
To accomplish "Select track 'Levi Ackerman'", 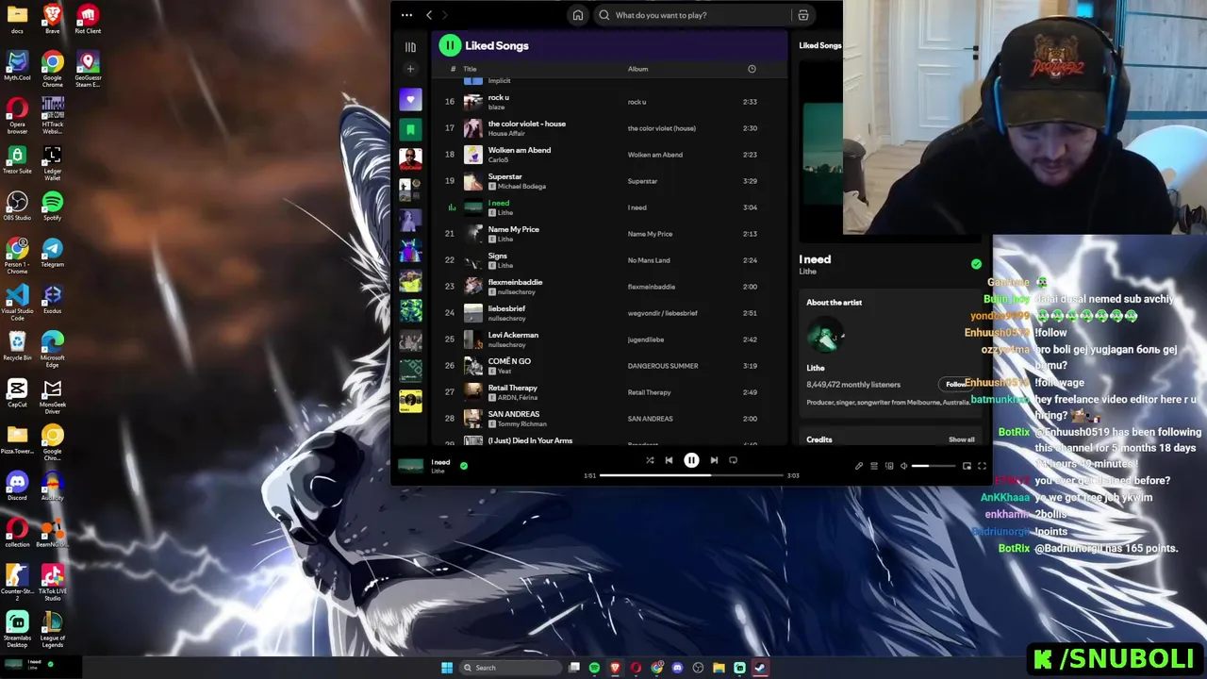I will click(608, 339).
